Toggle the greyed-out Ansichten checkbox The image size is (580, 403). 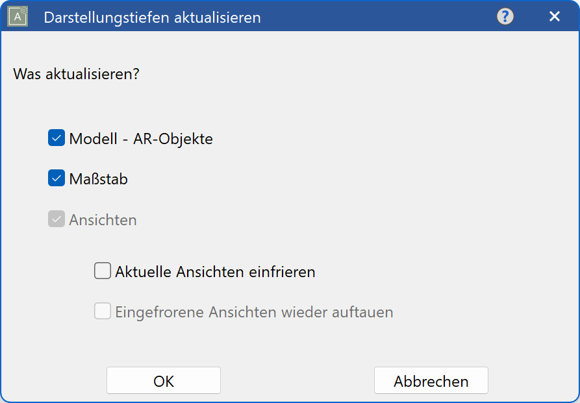click(57, 219)
